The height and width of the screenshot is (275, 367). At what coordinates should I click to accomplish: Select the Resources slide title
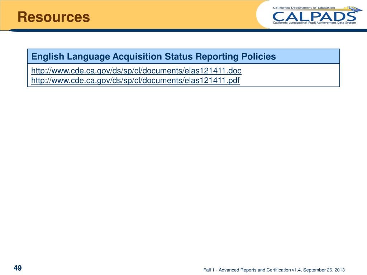pos(54,17)
